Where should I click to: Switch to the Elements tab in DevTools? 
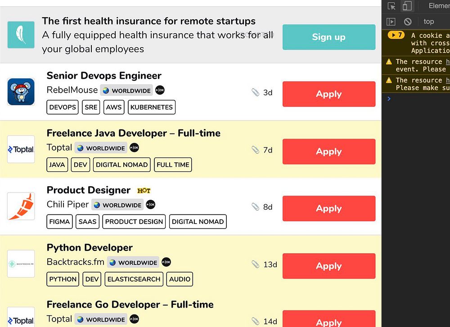click(439, 6)
